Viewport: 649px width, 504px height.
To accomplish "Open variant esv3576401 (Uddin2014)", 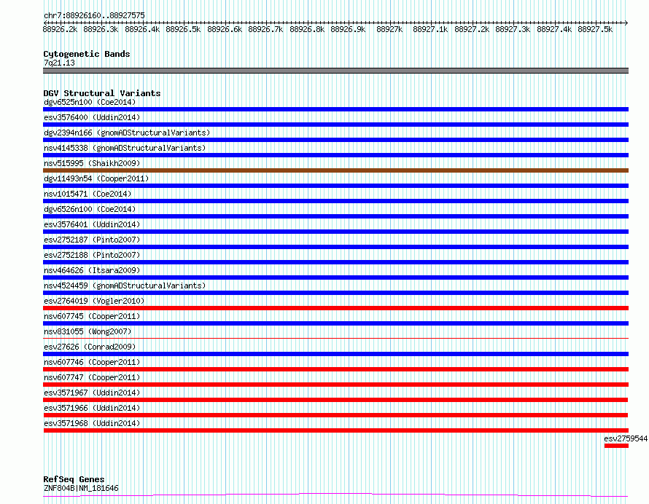I will tap(92, 224).
